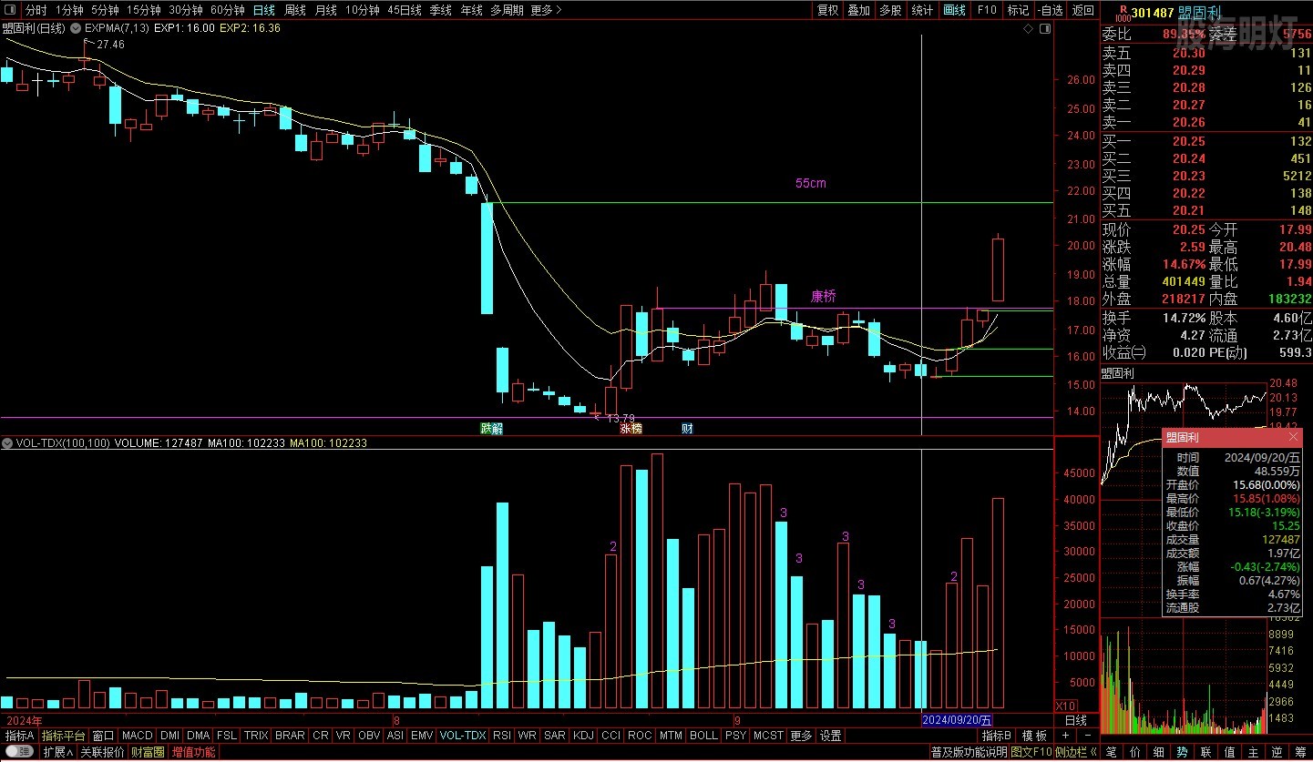Screen dimensions: 1313x762
Task: Open the 扩展 expand menu at bottom
Action: point(57,752)
